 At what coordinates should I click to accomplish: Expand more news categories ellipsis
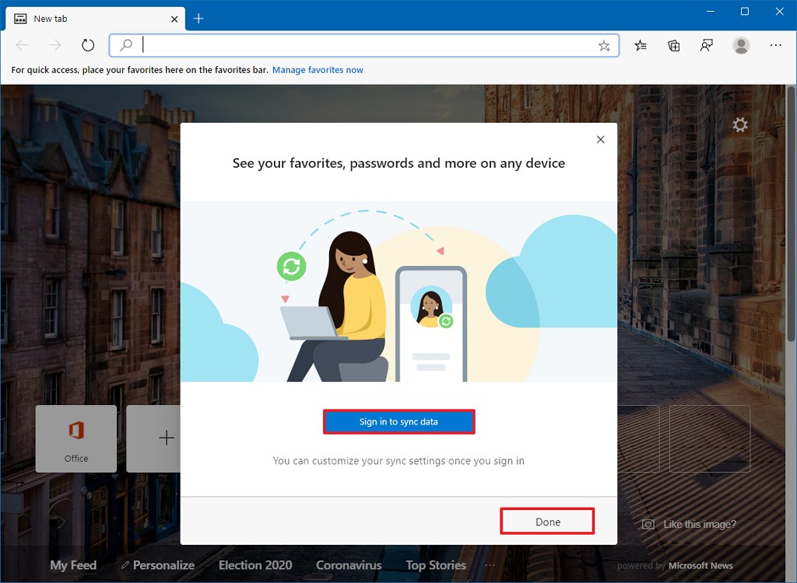490,565
